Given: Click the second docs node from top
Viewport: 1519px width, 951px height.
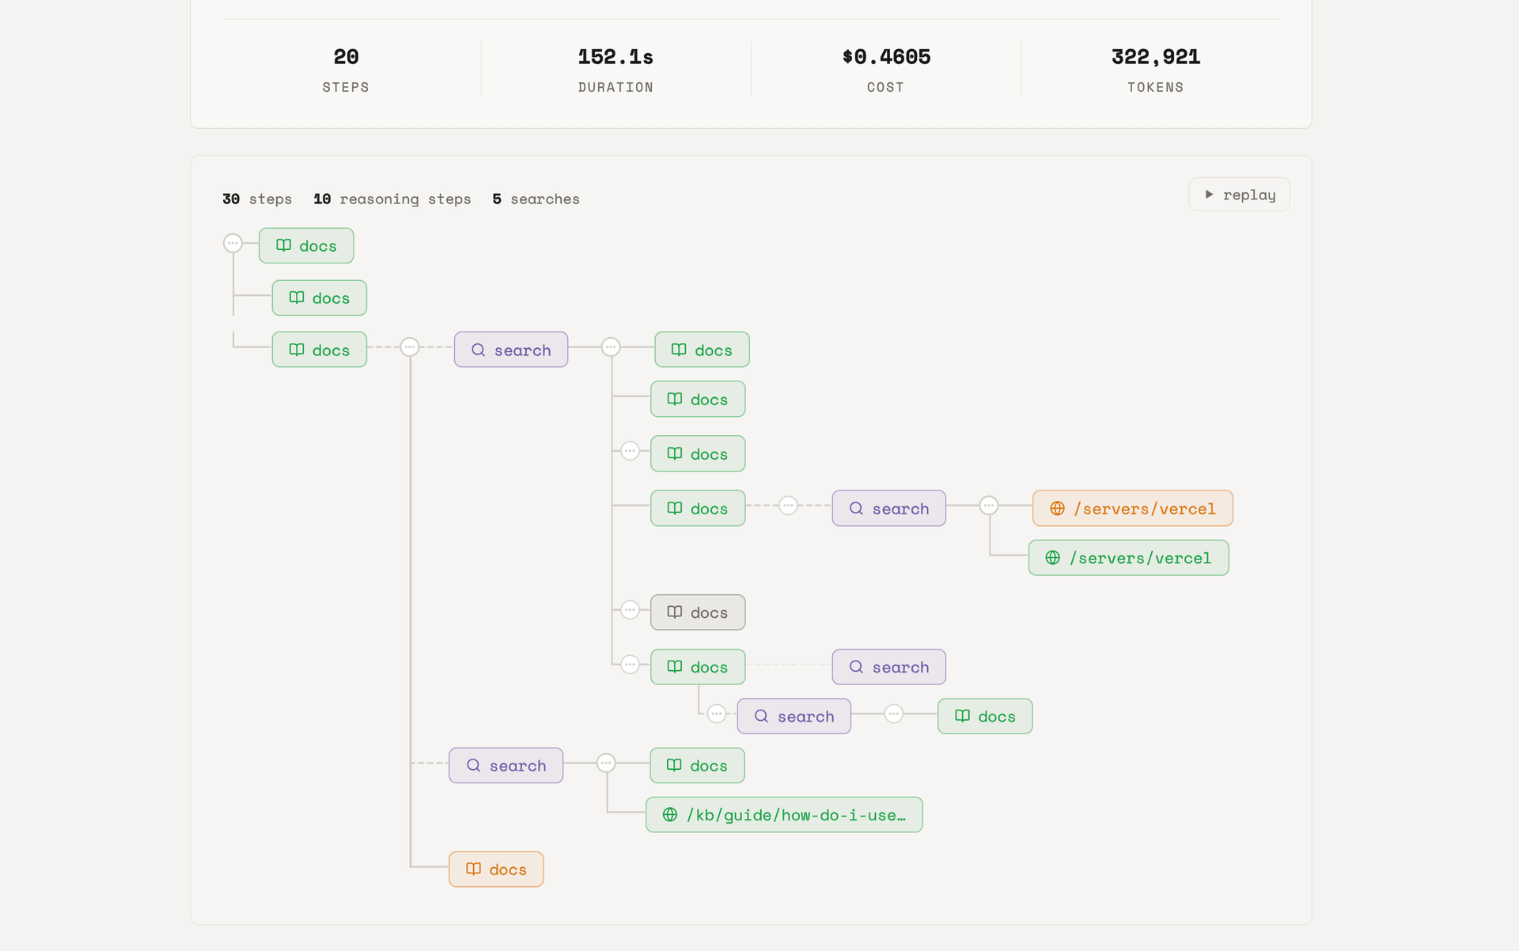Looking at the screenshot, I should coord(319,298).
